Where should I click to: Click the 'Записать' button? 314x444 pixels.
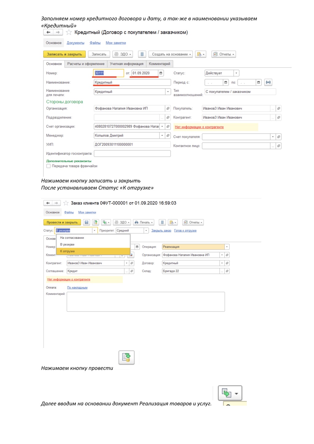[x=99, y=54]
